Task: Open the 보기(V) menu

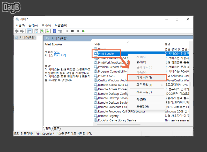Action: (46, 25)
